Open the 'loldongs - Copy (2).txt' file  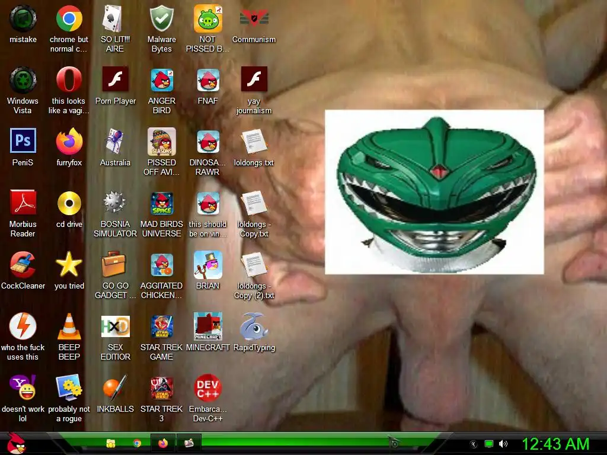tap(254, 264)
